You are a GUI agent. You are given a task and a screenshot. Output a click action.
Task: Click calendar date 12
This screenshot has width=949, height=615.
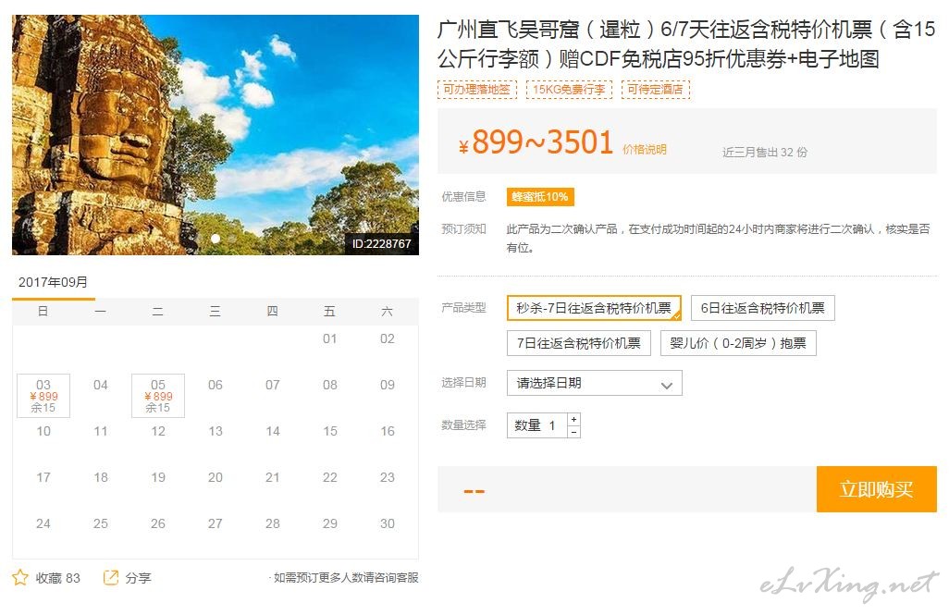158,432
